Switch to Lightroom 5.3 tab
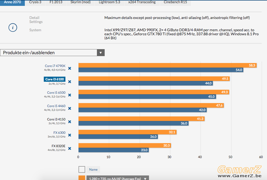 click(109, 3)
